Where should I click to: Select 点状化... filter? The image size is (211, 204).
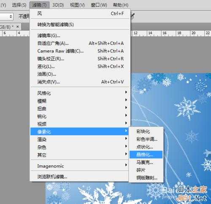click(146, 147)
